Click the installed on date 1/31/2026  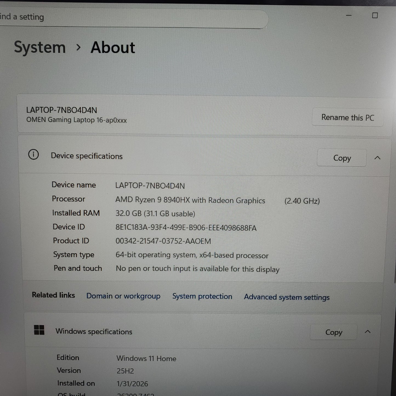point(132,384)
